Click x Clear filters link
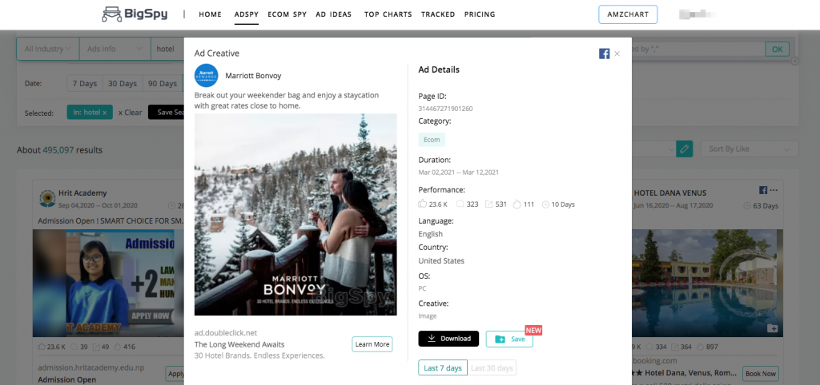Screen dimensions: 820x385 click(x=131, y=112)
